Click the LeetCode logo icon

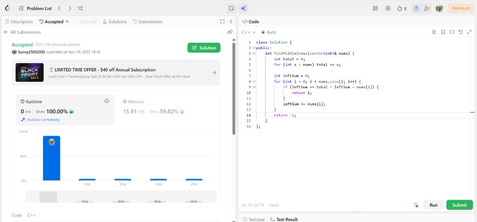7,8
